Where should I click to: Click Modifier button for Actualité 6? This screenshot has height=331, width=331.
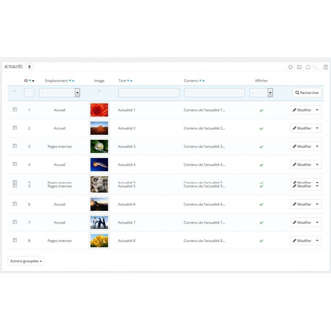click(302, 204)
